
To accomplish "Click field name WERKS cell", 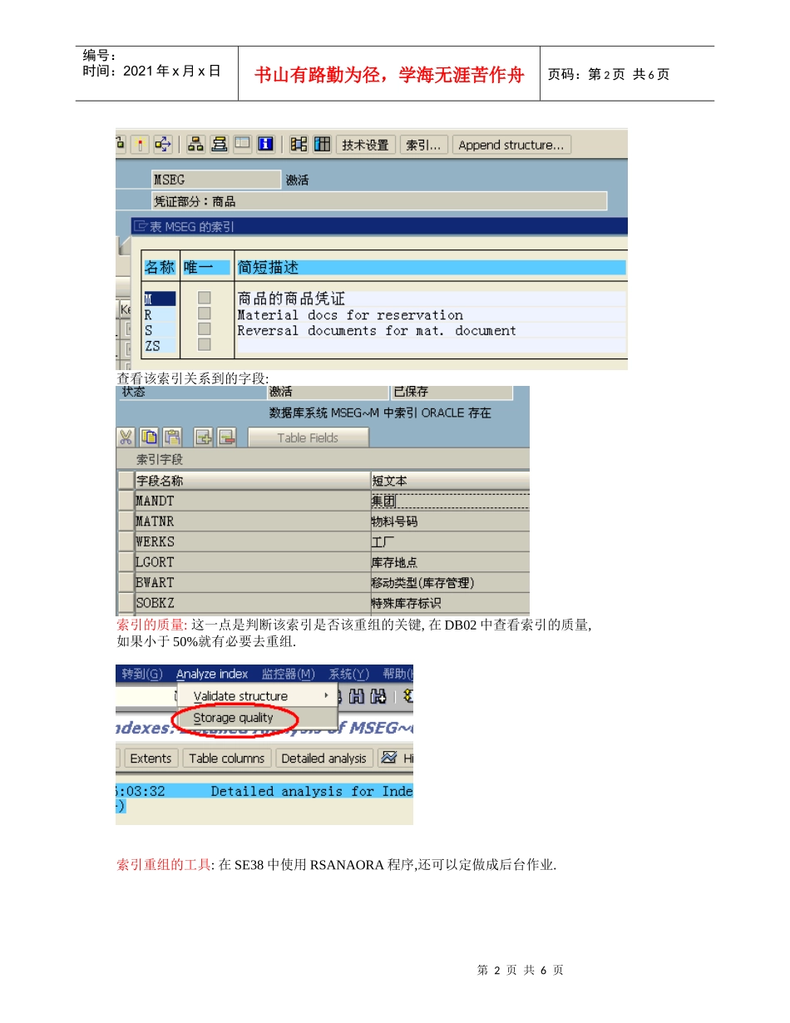I will 252,541.
